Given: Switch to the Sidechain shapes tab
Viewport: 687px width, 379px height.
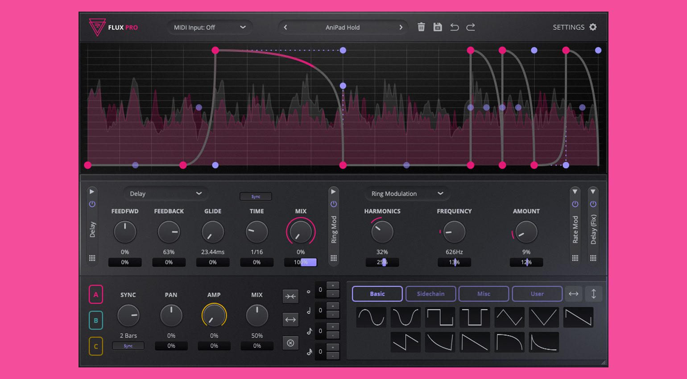Looking at the screenshot, I should (x=430, y=294).
